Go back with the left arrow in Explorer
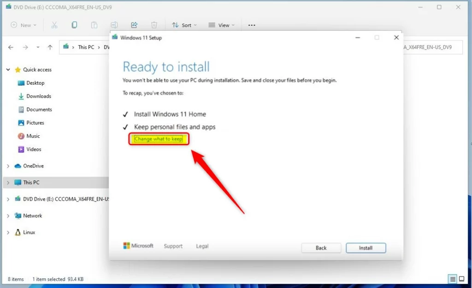 11,47
